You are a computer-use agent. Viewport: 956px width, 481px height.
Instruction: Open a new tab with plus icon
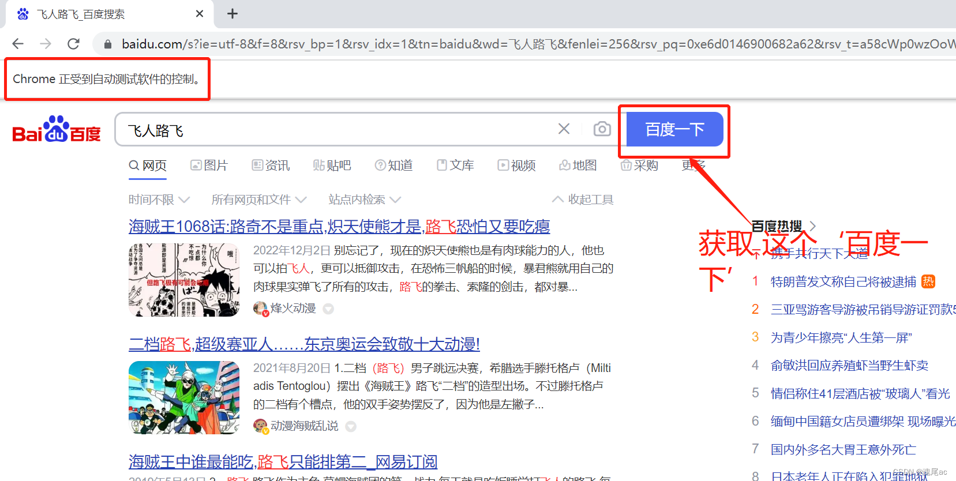[233, 14]
